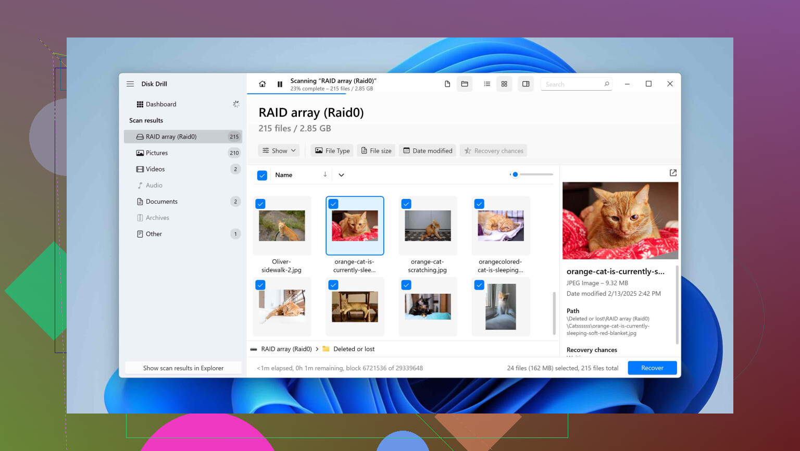800x451 pixels.
Task: Uncheck the Oliver-sidewalk-2.jpg checkbox
Action: 260,204
